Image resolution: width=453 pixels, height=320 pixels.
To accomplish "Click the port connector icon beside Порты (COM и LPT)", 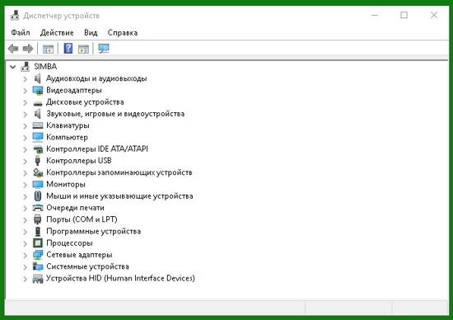I will coord(38,219).
